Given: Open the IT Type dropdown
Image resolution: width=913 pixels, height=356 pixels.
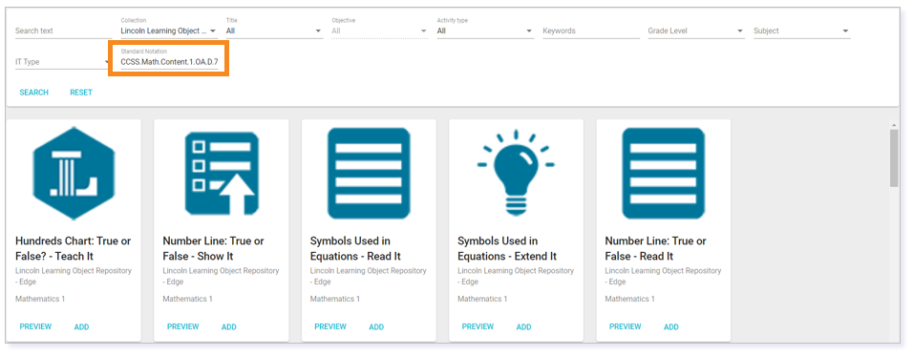Looking at the screenshot, I should point(62,62).
